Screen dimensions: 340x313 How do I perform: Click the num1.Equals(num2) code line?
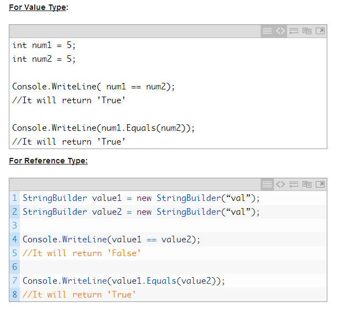(x=104, y=128)
